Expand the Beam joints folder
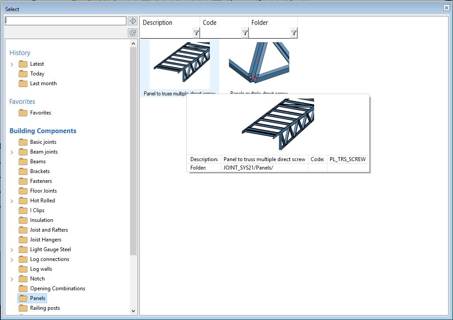This screenshot has width=453, height=320. [12, 152]
